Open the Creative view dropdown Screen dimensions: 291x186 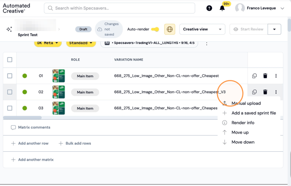pyautogui.click(x=202, y=29)
